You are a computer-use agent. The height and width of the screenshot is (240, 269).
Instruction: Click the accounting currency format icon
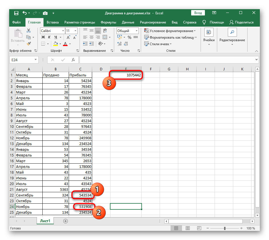point(120,37)
